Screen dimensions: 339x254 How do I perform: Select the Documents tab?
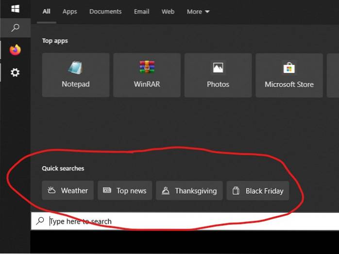(105, 12)
